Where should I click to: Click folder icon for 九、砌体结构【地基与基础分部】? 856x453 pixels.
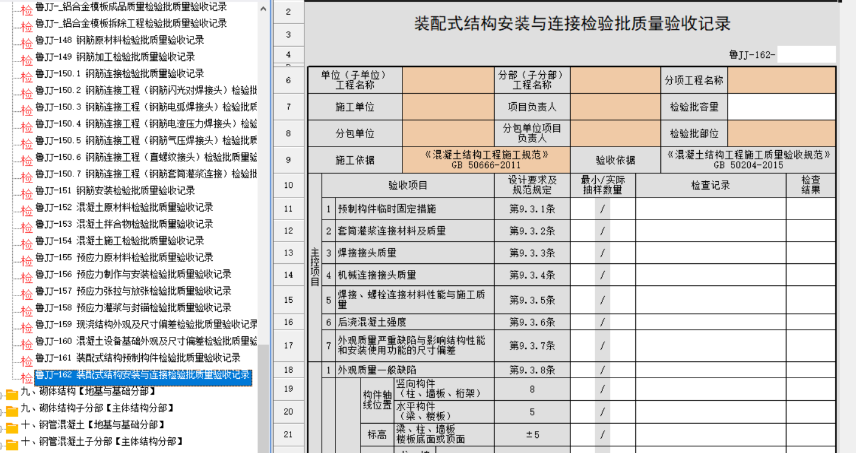pos(12,394)
